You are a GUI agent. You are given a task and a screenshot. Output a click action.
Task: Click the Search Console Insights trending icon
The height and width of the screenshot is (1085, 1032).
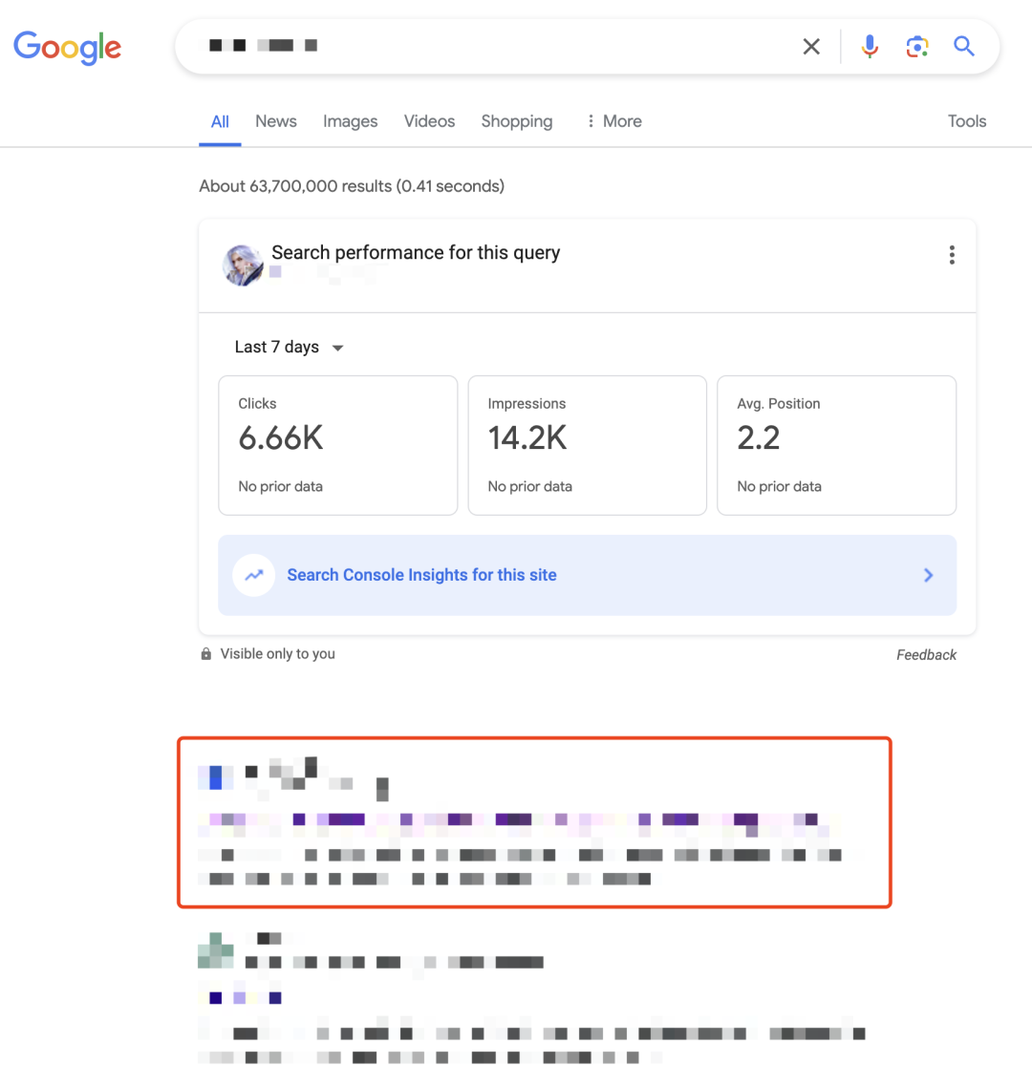pyautogui.click(x=253, y=574)
